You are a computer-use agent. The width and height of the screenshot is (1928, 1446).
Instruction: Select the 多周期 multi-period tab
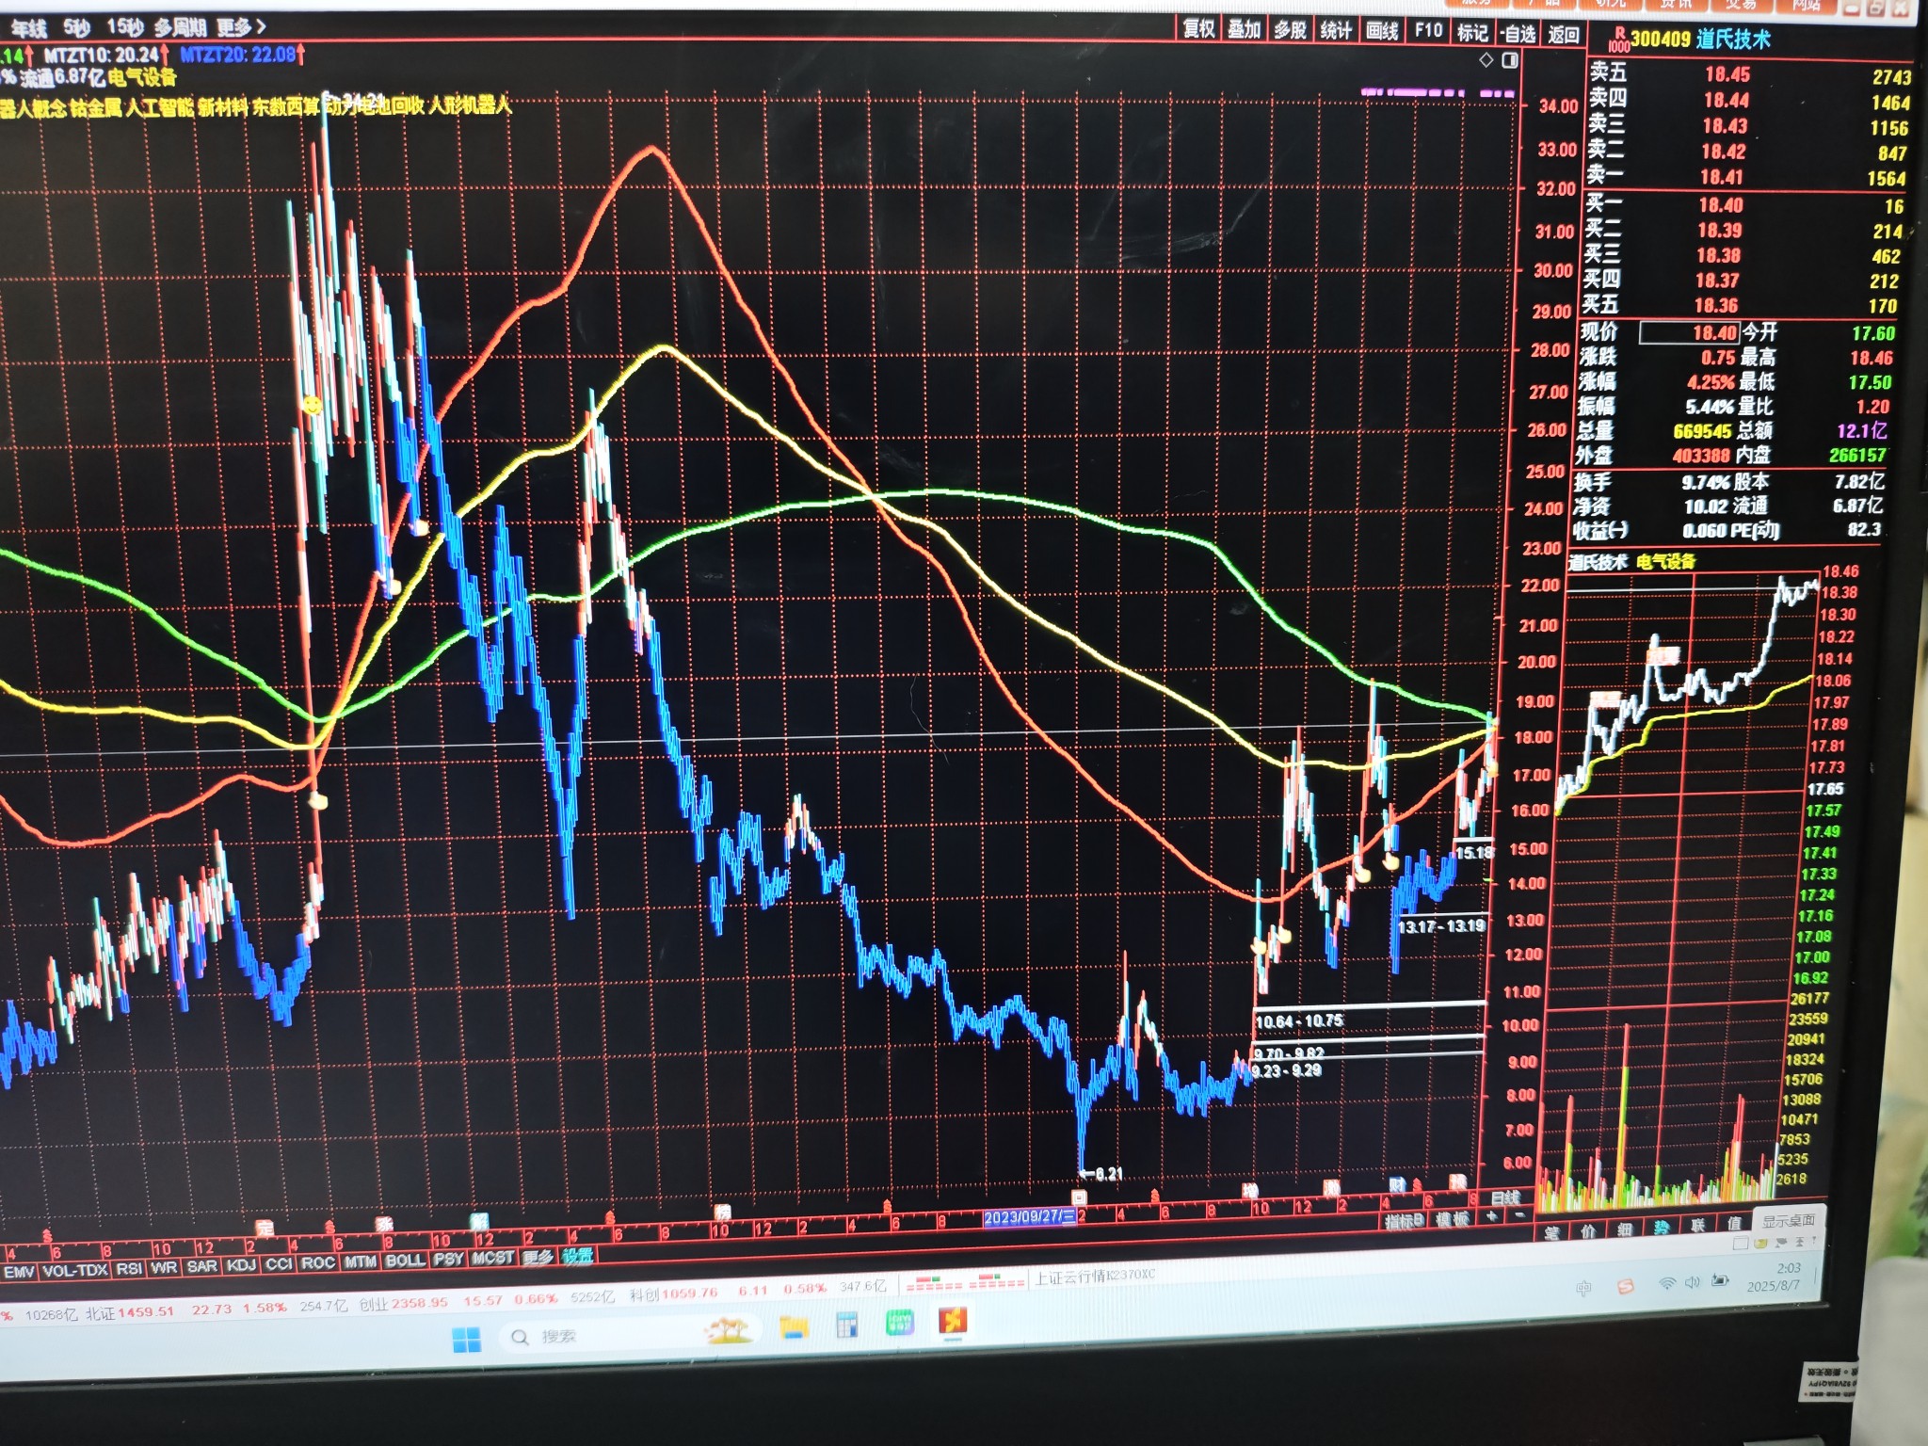coord(181,27)
